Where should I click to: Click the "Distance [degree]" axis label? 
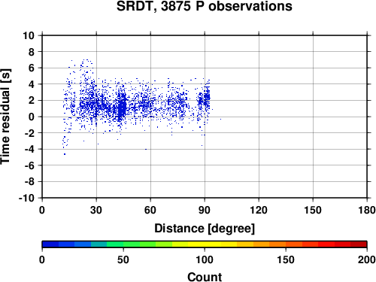pyautogui.click(x=205, y=229)
